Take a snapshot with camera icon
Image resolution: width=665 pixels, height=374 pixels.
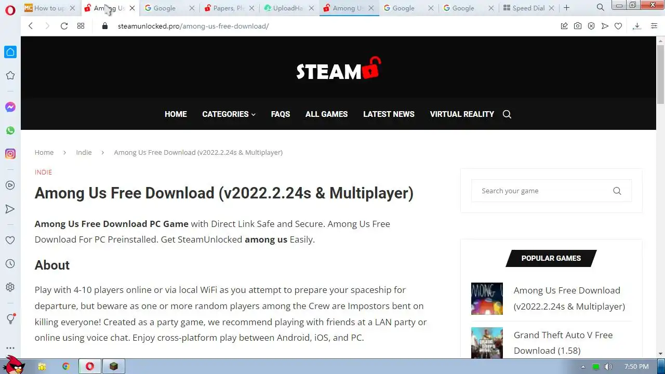[x=578, y=26]
